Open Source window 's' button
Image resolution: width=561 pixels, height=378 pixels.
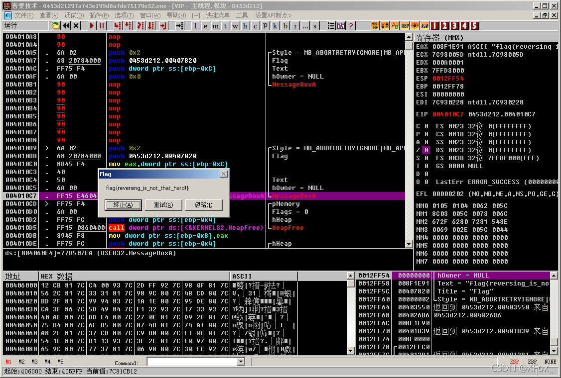coord(315,26)
